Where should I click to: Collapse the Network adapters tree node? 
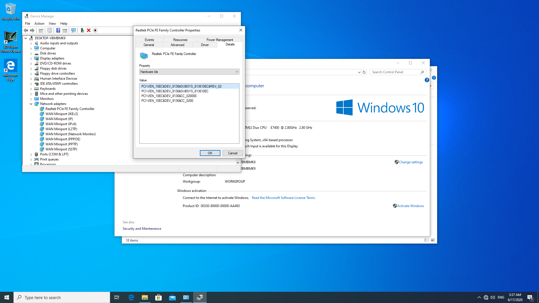(x=31, y=104)
